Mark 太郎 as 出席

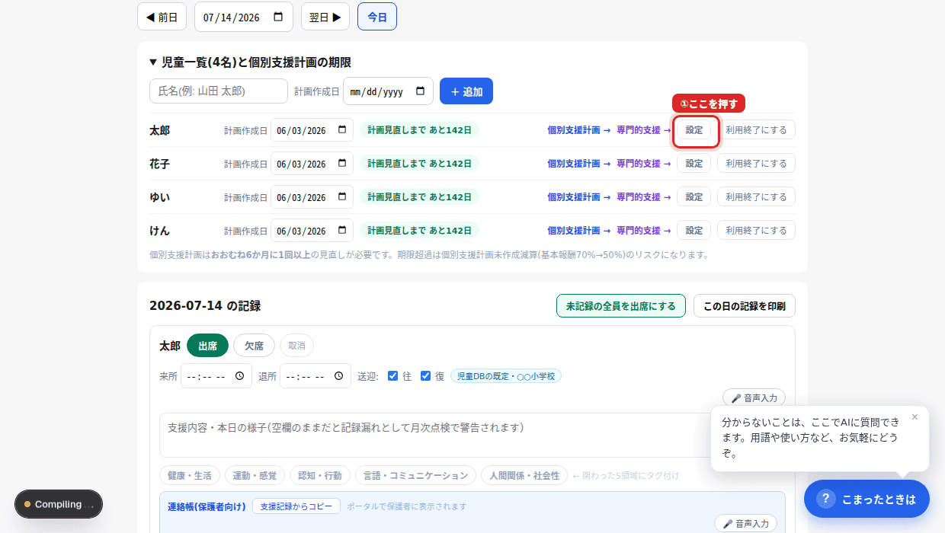pyautogui.click(x=207, y=346)
